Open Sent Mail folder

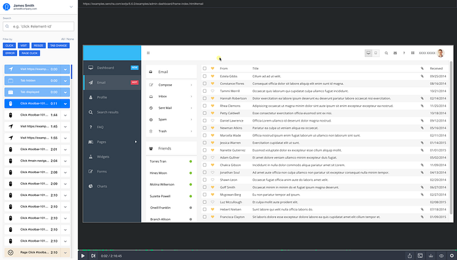171,108
